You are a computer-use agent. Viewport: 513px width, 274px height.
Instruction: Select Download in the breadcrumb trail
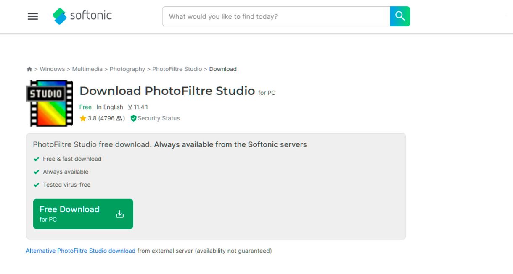click(x=223, y=69)
